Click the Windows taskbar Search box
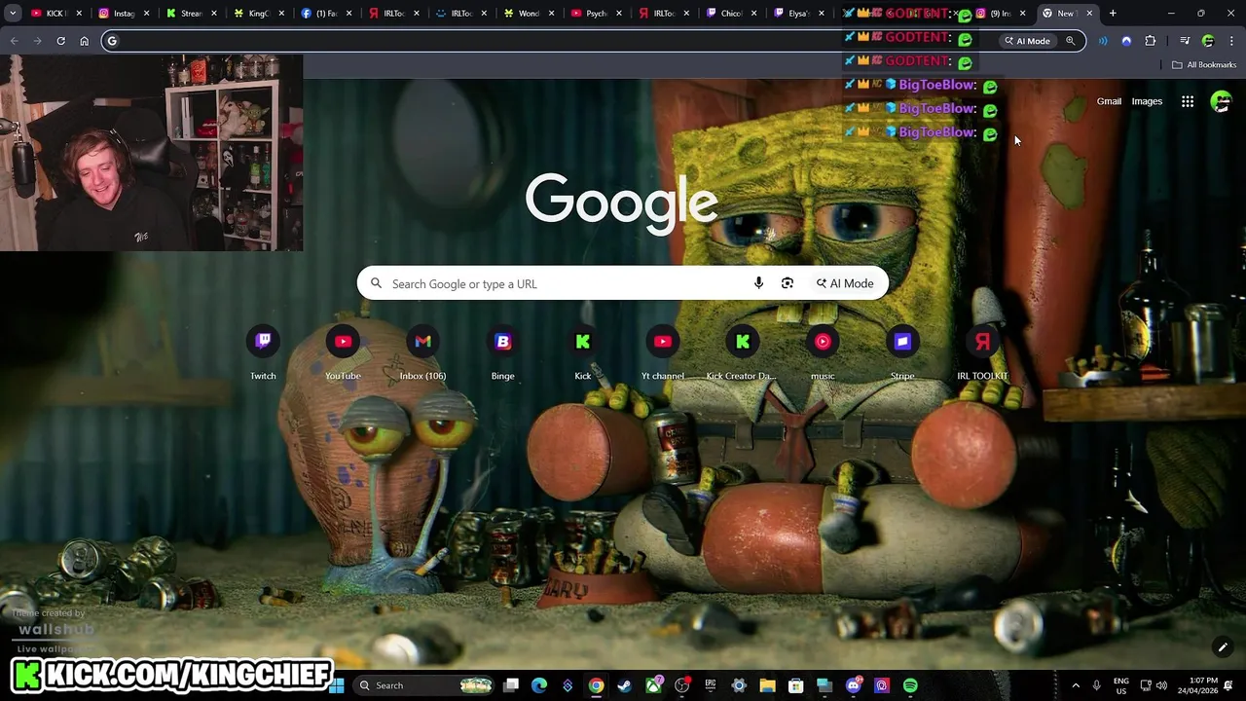 (x=424, y=685)
